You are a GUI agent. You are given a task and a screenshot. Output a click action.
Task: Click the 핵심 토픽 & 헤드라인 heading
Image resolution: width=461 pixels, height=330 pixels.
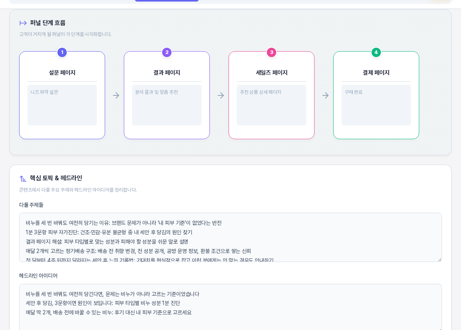(56, 178)
